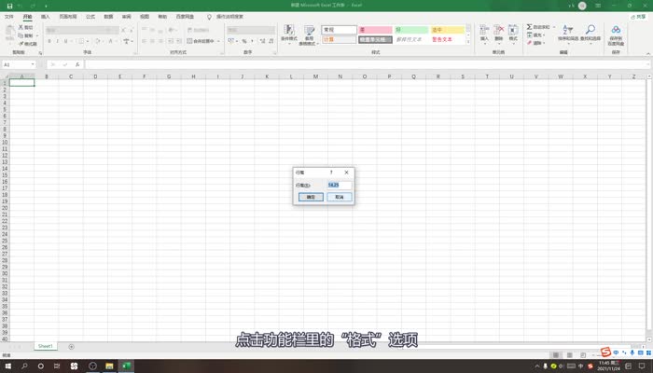Click the Insert Function fx icon

pos(77,64)
